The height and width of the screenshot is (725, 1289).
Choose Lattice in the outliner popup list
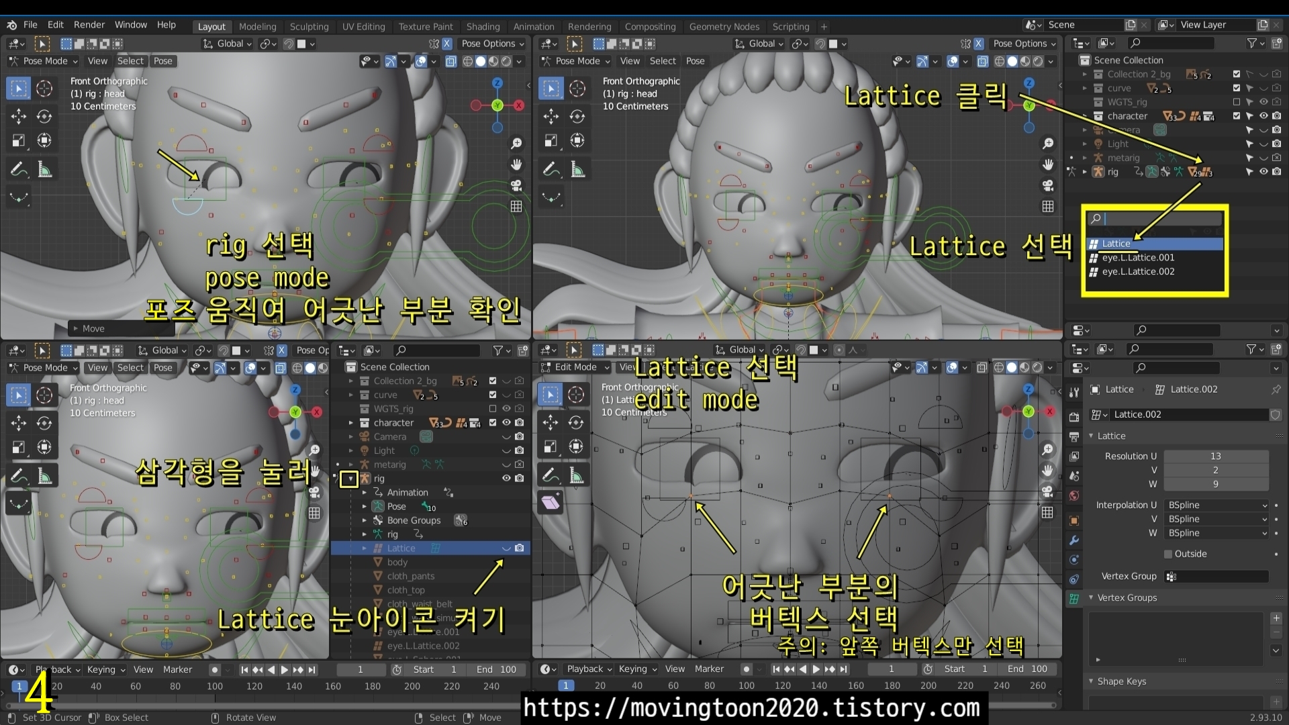click(1155, 244)
